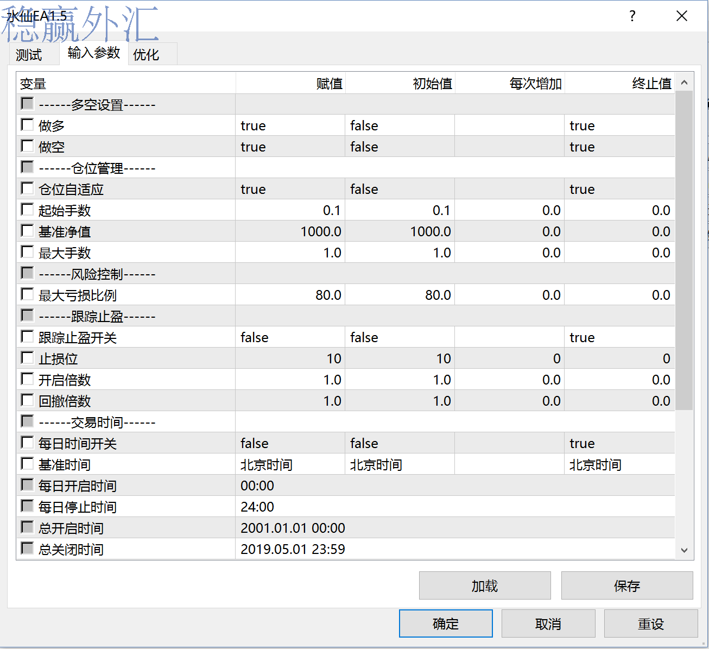The width and height of the screenshot is (709, 649).
Task: Reset parameters with 重设 button
Action: tap(651, 623)
